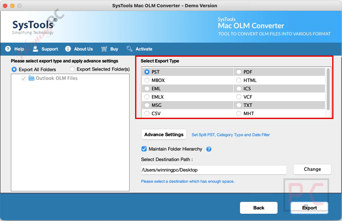The image size is (342, 221).
Task: Click 'Please select a destination' hint text
Action: tap(188, 181)
